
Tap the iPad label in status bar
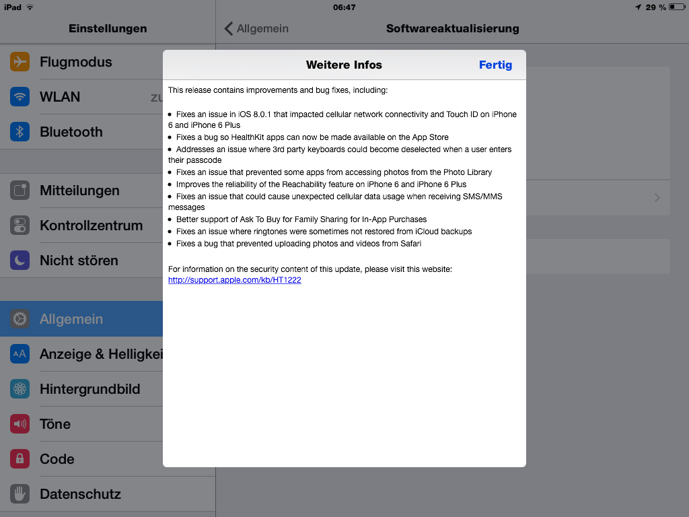[x=12, y=7]
